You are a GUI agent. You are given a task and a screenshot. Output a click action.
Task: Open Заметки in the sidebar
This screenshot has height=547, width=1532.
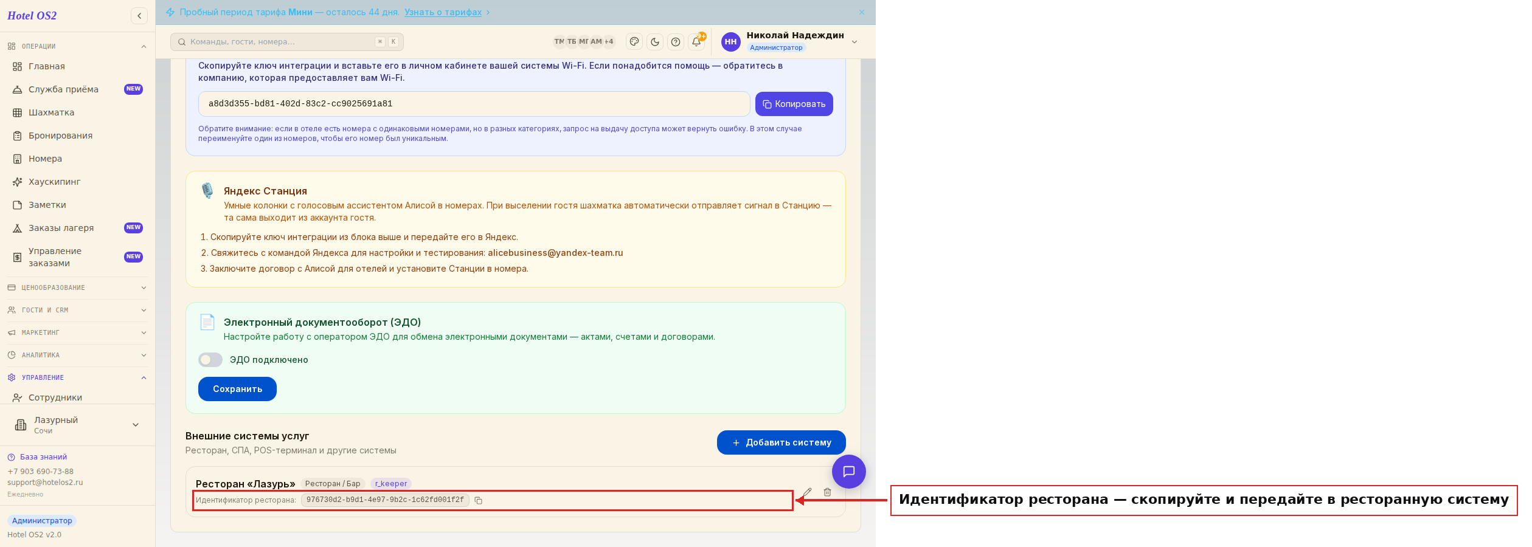pyautogui.click(x=77, y=205)
